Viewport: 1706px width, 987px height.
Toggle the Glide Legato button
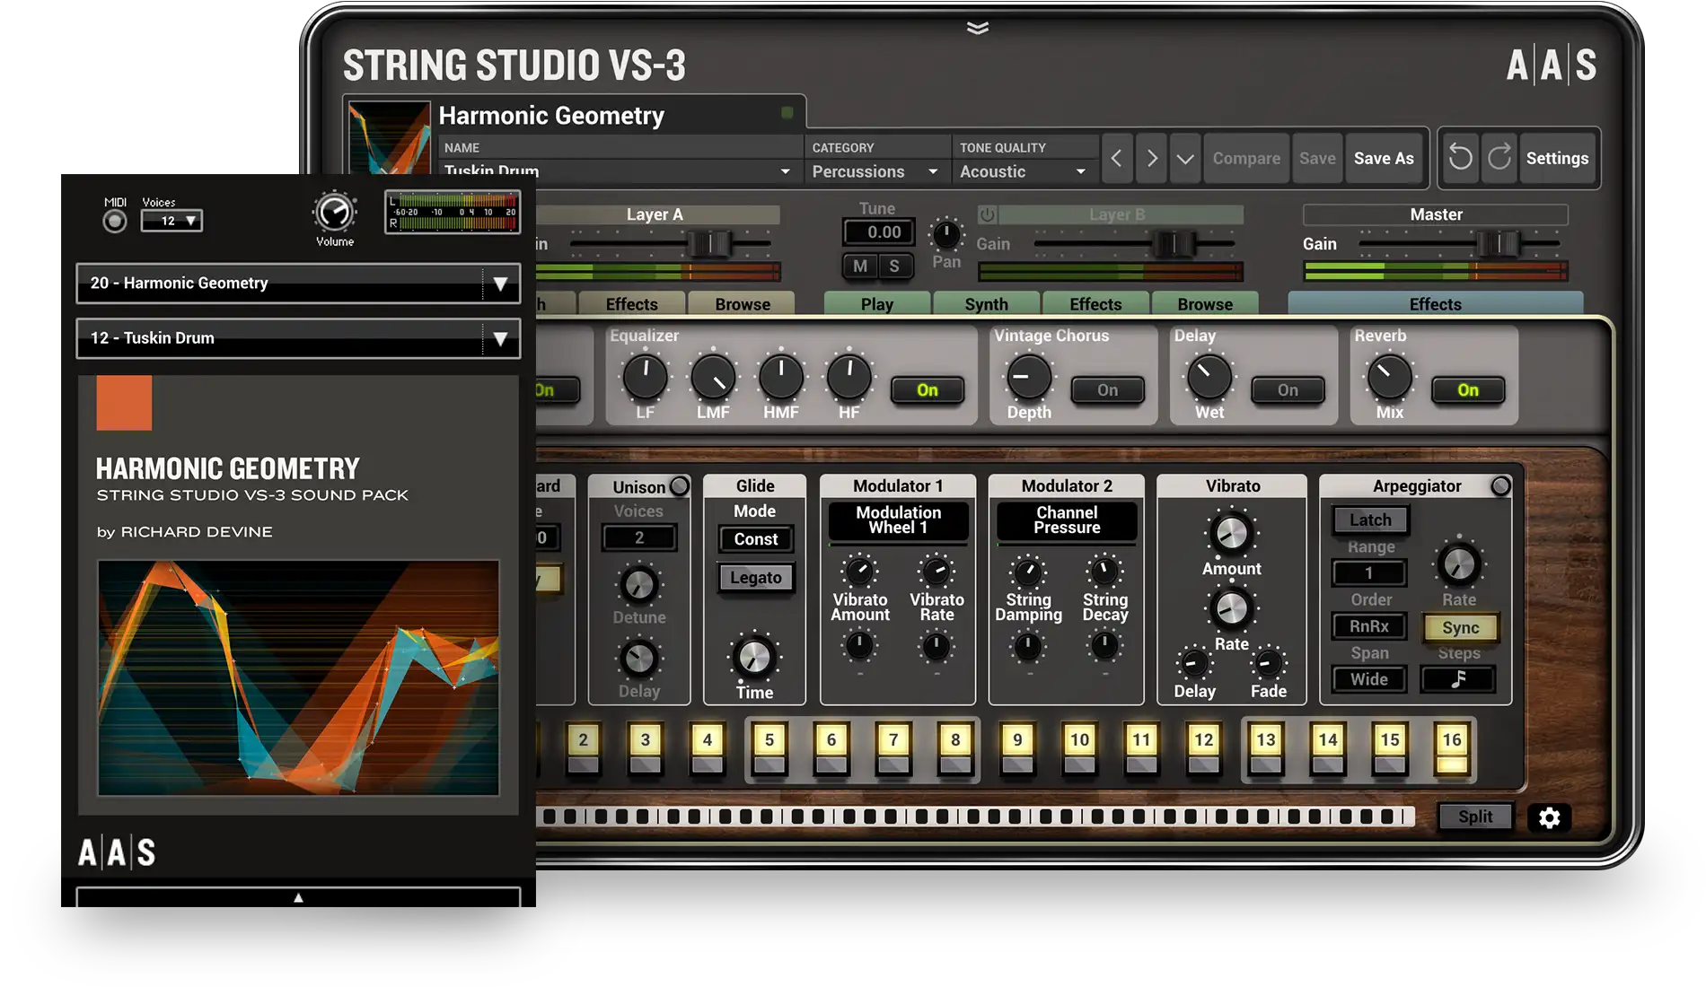coord(755,578)
